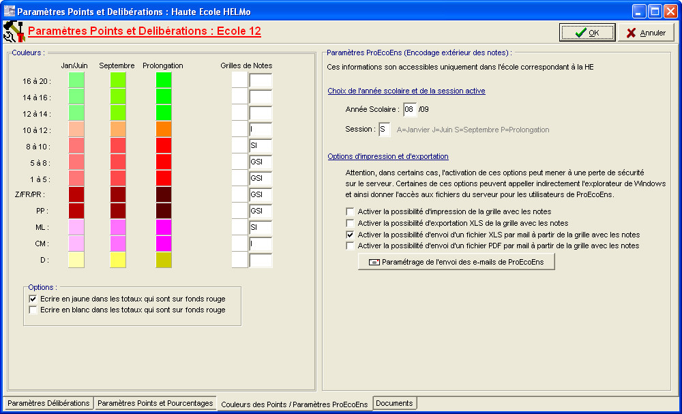This screenshot has width=682, height=414.
Task: Click the Septembre pink swatch for ML
Action: pos(118,227)
